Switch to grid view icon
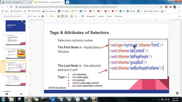Viewport: 182px width, 102px height. (x=21, y=94)
